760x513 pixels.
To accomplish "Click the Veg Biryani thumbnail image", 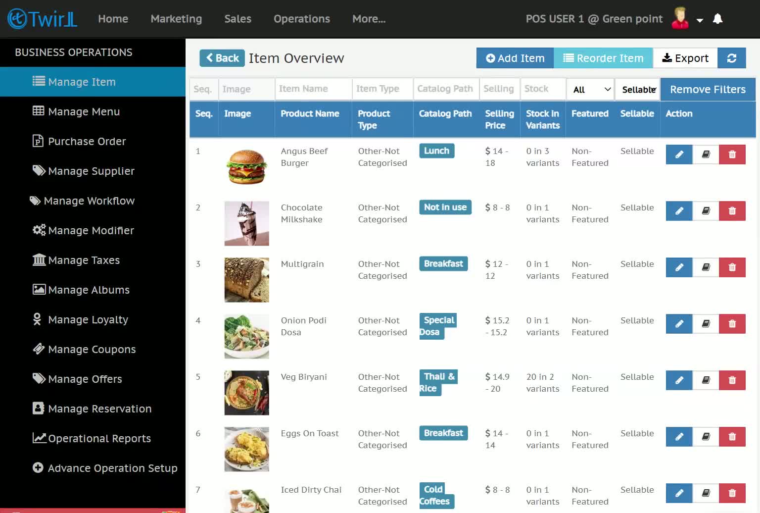I will [246, 393].
